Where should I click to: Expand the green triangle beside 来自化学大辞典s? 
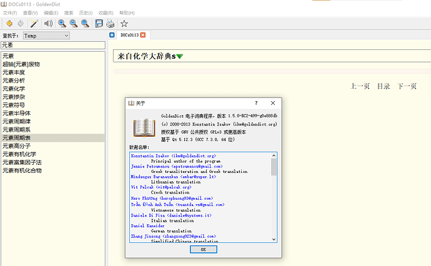pos(180,57)
